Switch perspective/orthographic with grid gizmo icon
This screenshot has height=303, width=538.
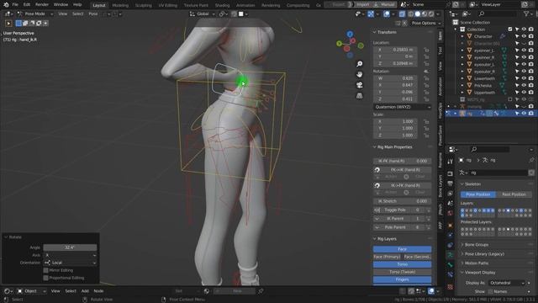click(x=359, y=96)
